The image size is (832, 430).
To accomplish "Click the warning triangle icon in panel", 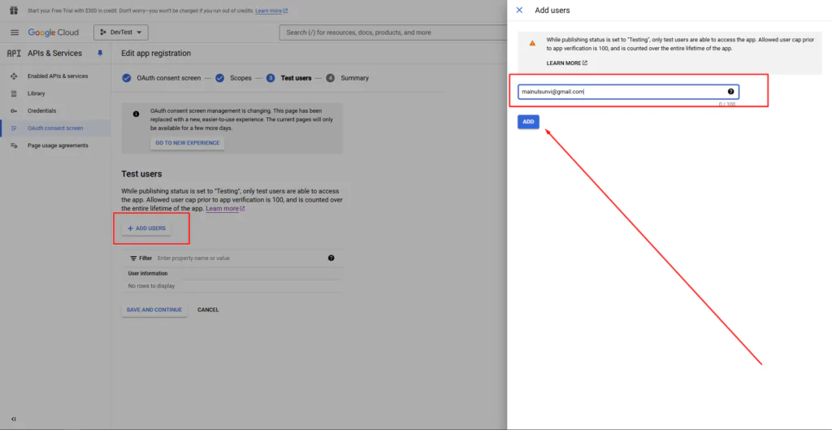I will 532,44.
